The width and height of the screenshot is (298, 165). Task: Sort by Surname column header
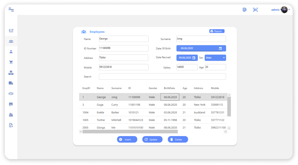116,88
